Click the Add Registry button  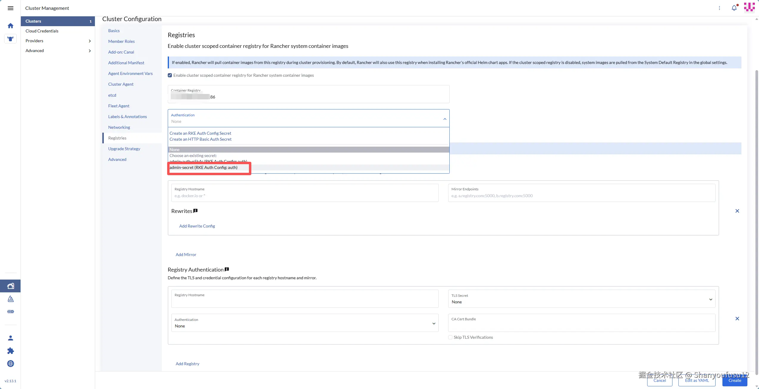click(x=187, y=364)
